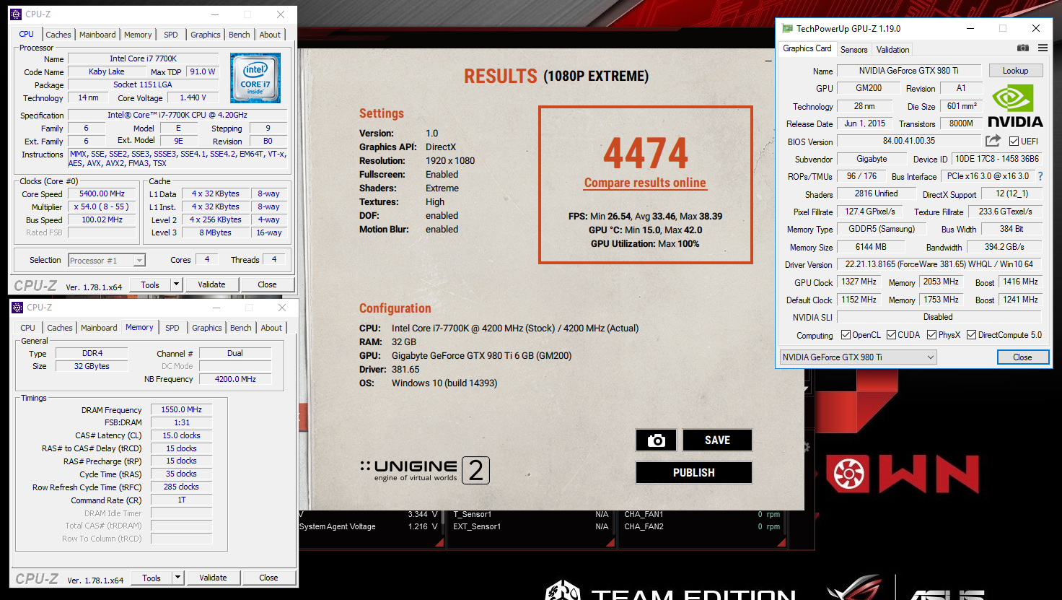Viewport: 1062px width, 600px height.
Task: Open the About tab in top CPU-Z window
Action: pos(271,35)
